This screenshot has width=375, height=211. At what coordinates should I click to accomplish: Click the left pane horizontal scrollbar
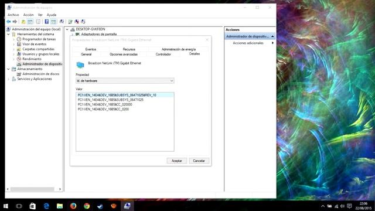point(32,189)
